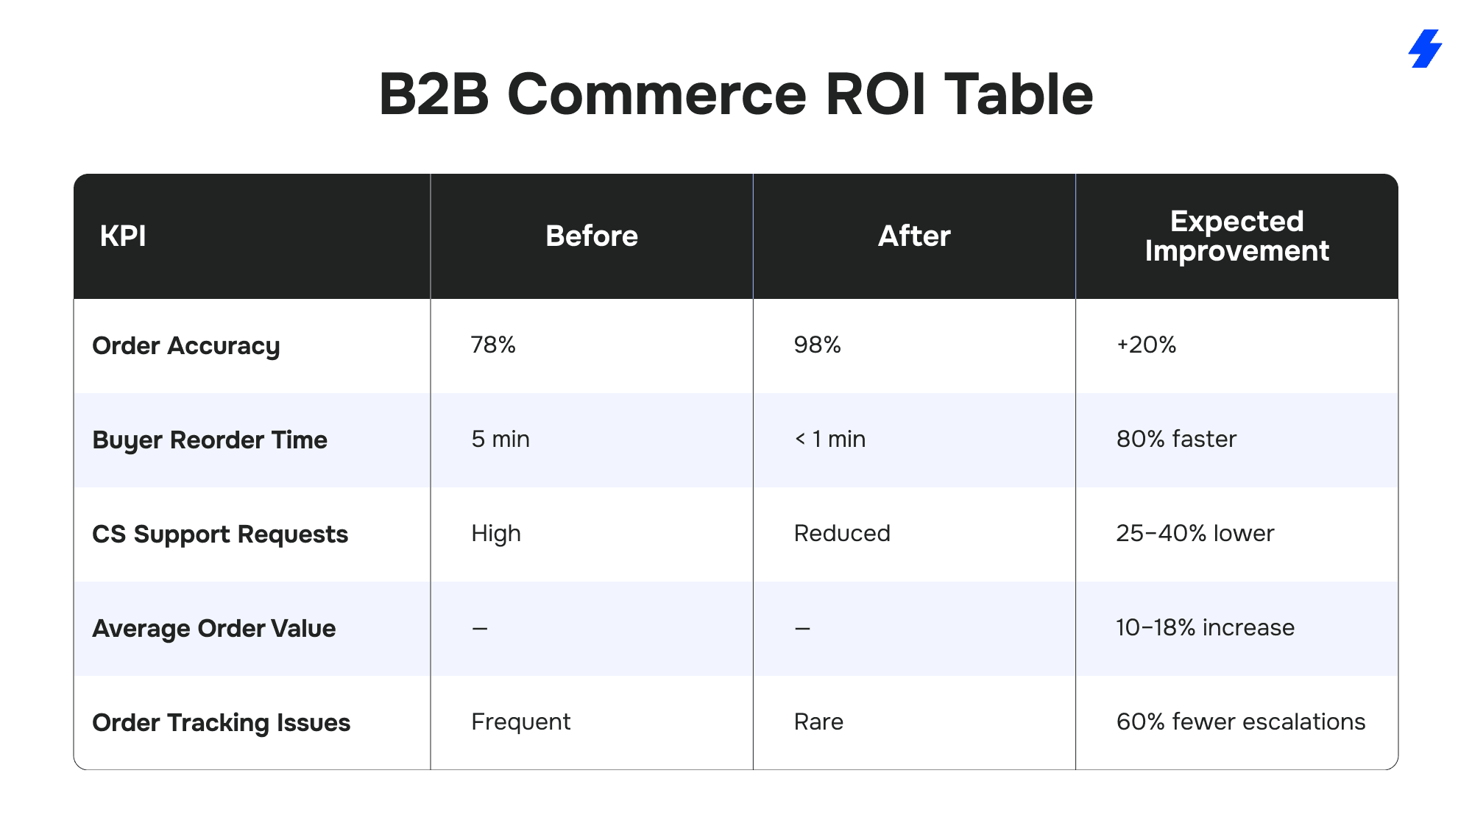
Task: Click the Reduced cell in After column
Action: point(842,533)
